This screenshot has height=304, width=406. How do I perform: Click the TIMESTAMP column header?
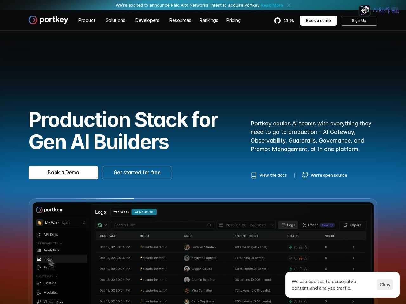pyautogui.click(x=108, y=236)
